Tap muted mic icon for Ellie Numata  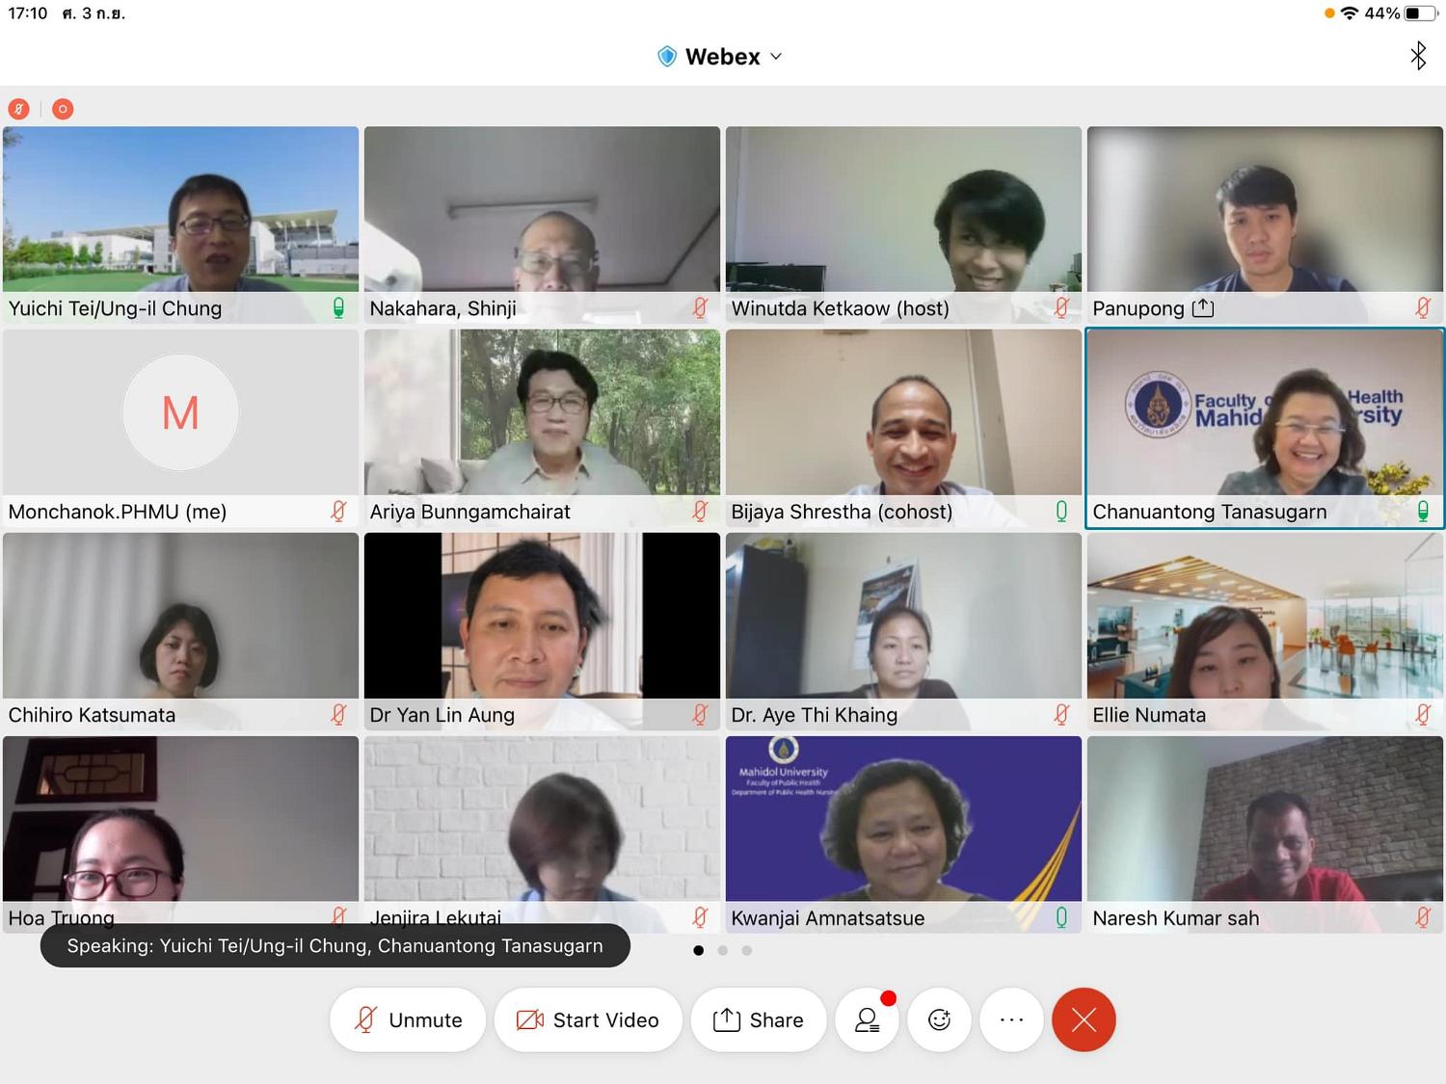(1423, 715)
